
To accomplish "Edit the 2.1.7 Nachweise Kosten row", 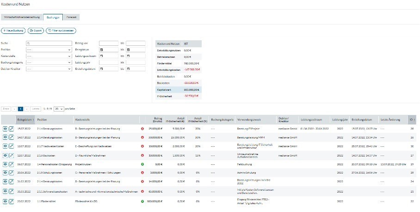I will 11,146.
